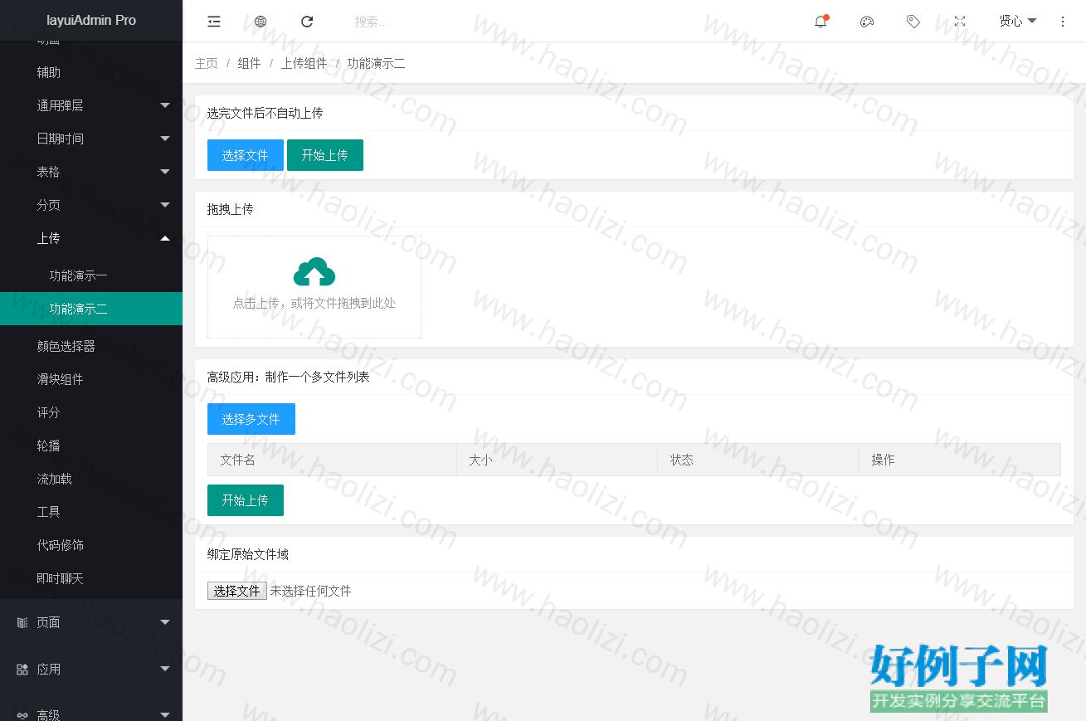The height and width of the screenshot is (721, 1086).
Task: Click the 操作 column header
Action: (x=960, y=460)
